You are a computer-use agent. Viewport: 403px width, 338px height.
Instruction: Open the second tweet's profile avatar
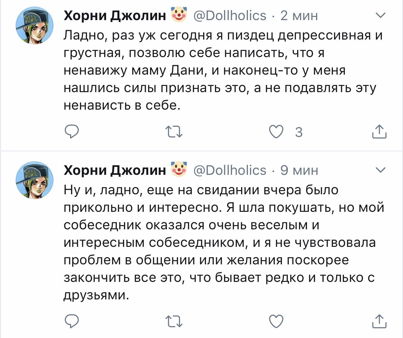pyautogui.click(x=35, y=180)
